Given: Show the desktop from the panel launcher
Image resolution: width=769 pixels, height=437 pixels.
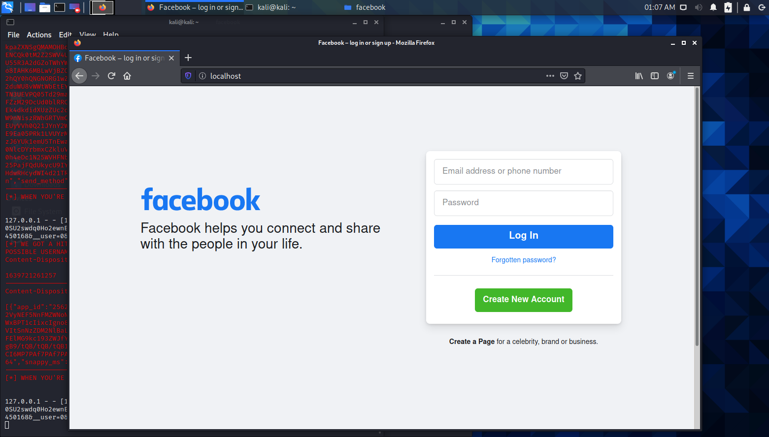Looking at the screenshot, I should 30,7.
